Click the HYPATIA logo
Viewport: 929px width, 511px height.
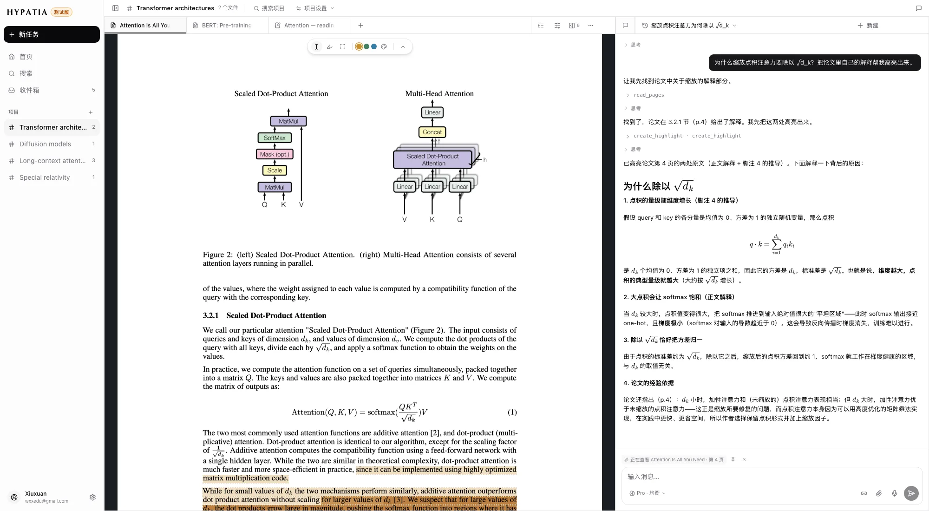27,12
